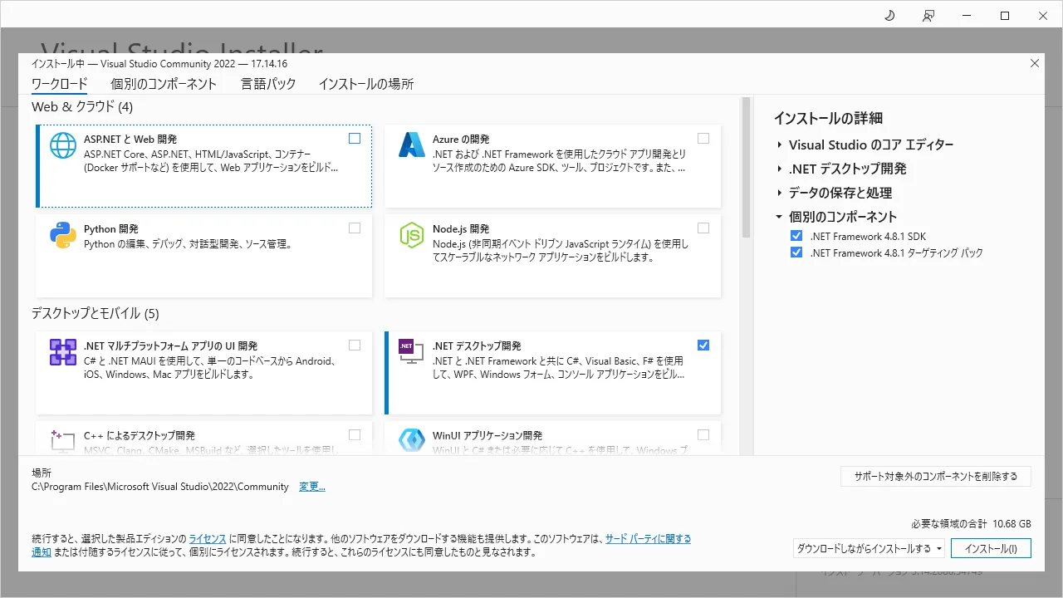Enable the ASP.NET と Web 開発 checkbox
This screenshot has height=598, width=1063.
click(x=355, y=139)
